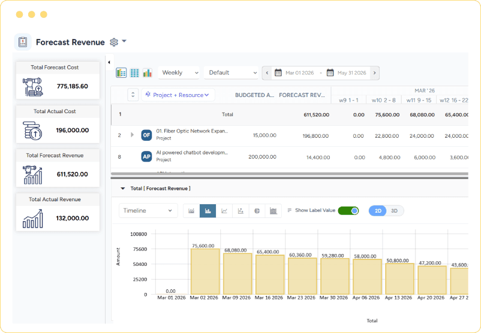Switch to chart-only view icon
The image size is (481, 333).
click(148, 73)
